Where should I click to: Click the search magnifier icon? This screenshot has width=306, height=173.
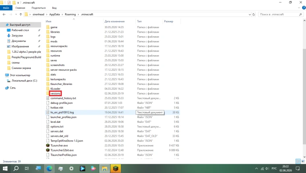pyautogui.click(x=300, y=14)
